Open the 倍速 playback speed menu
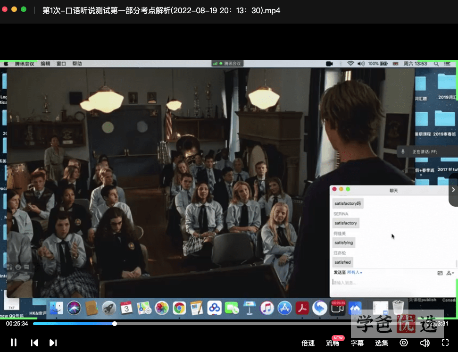This screenshot has width=458, height=352. (308, 343)
